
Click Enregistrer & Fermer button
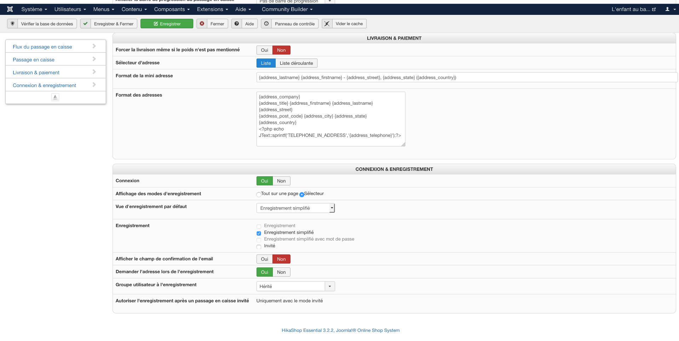pyautogui.click(x=109, y=24)
